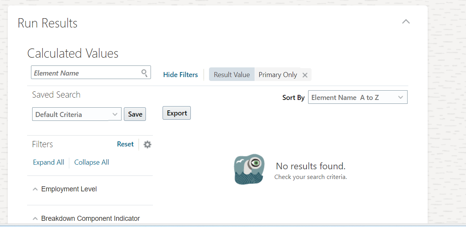Open the Filters gear settings icon
The image size is (466, 227).
(147, 144)
